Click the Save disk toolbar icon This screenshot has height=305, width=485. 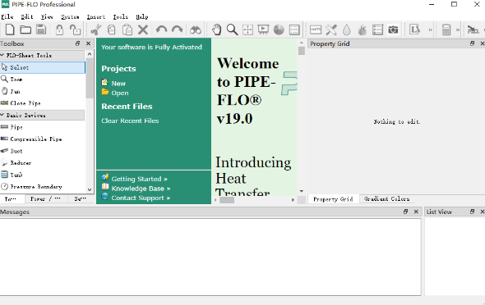41,30
